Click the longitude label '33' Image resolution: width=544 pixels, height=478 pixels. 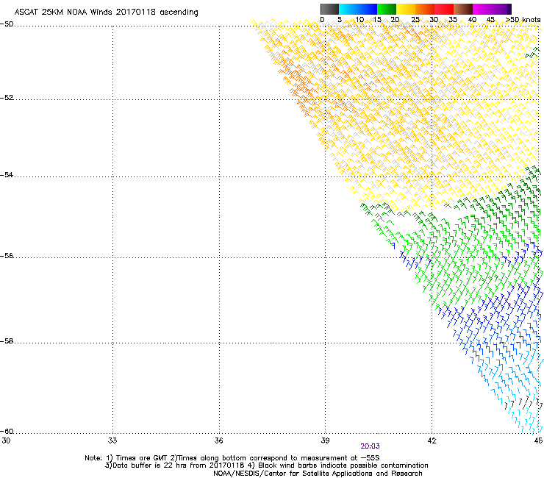(112, 440)
